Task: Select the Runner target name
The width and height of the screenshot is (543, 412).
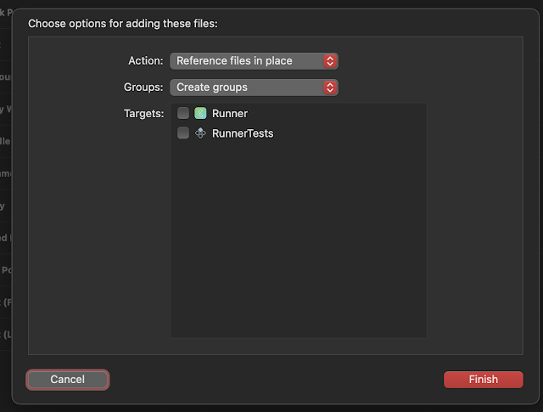Action: coord(229,113)
